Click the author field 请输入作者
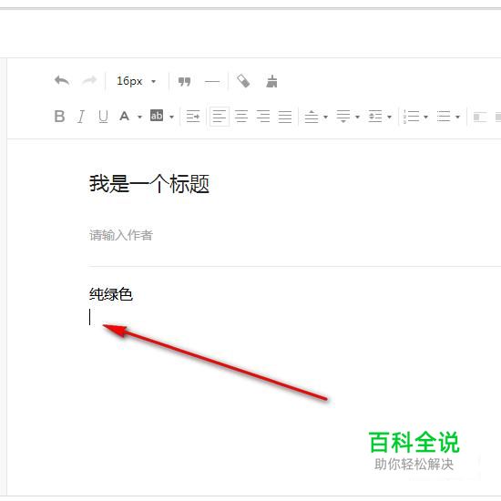The width and height of the screenshot is (501, 501). coord(121,235)
